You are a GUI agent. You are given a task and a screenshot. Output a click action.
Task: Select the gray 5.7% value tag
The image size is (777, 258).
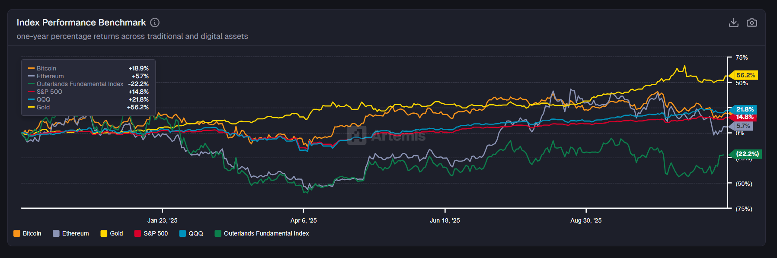[743, 126]
